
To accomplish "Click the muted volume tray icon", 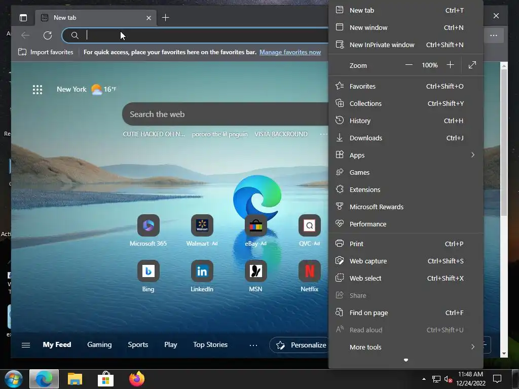I will (448, 379).
